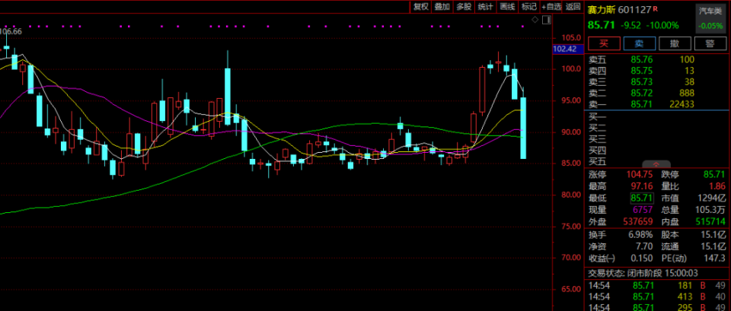The image size is (731, 311).
Task: Expand order book with double-chevron handle
Action: (x=656, y=164)
